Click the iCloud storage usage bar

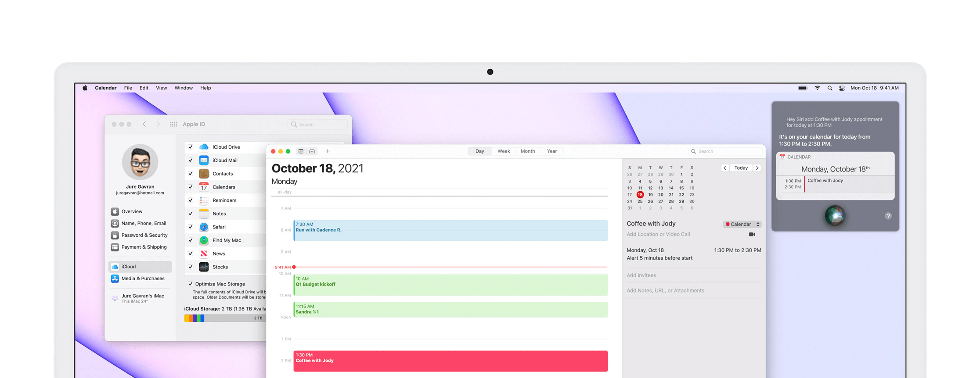(225, 318)
